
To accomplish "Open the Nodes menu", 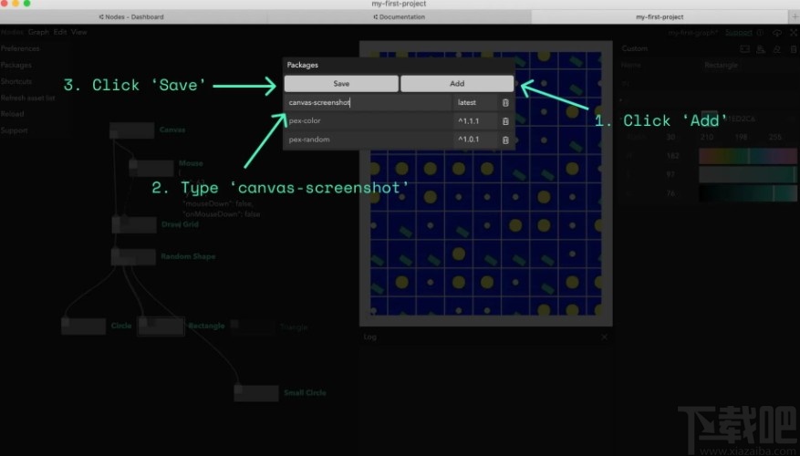I will point(12,32).
